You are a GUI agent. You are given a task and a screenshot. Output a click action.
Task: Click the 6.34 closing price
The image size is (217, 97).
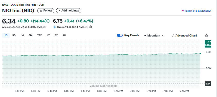[x=9, y=21]
